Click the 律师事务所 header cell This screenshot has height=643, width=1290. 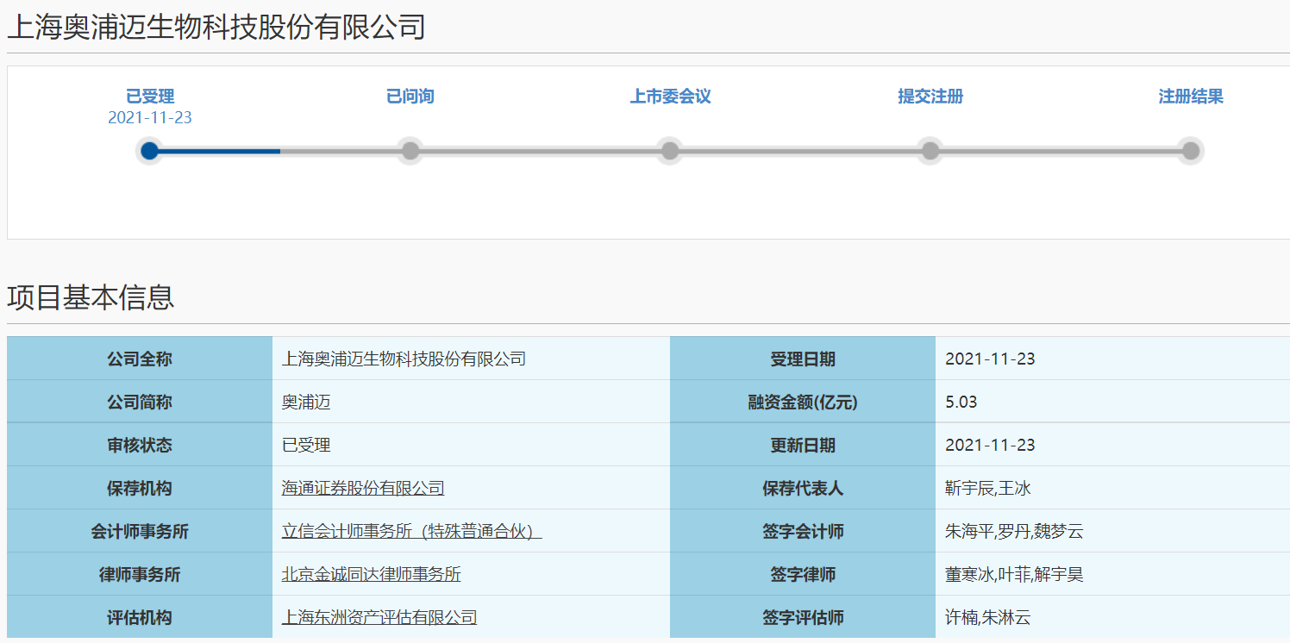pos(140,574)
